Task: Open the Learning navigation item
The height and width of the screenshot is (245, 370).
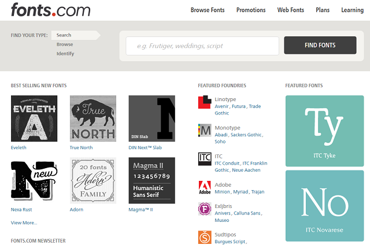Action: pos(352,10)
